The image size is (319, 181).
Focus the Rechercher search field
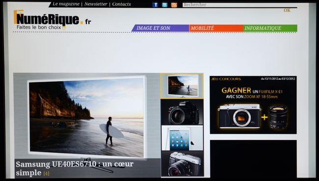coord(239,5)
